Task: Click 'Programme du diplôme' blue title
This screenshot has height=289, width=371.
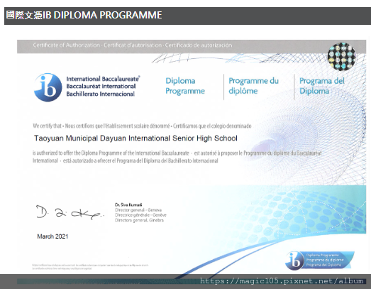Action: pos(253,86)
